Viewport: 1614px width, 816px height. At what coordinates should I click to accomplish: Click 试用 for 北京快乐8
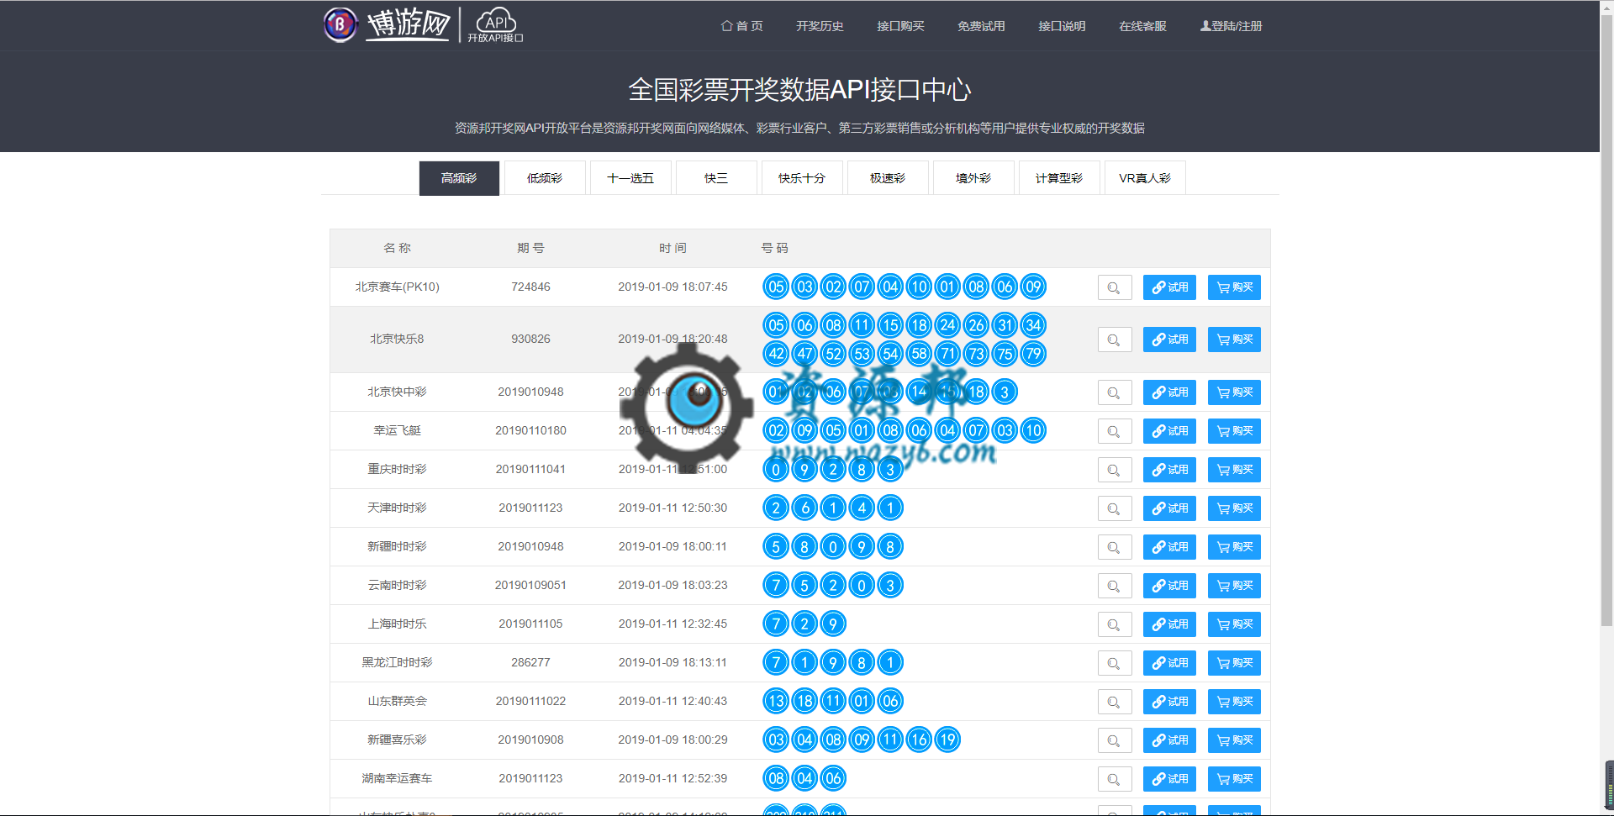point(1169,340)
